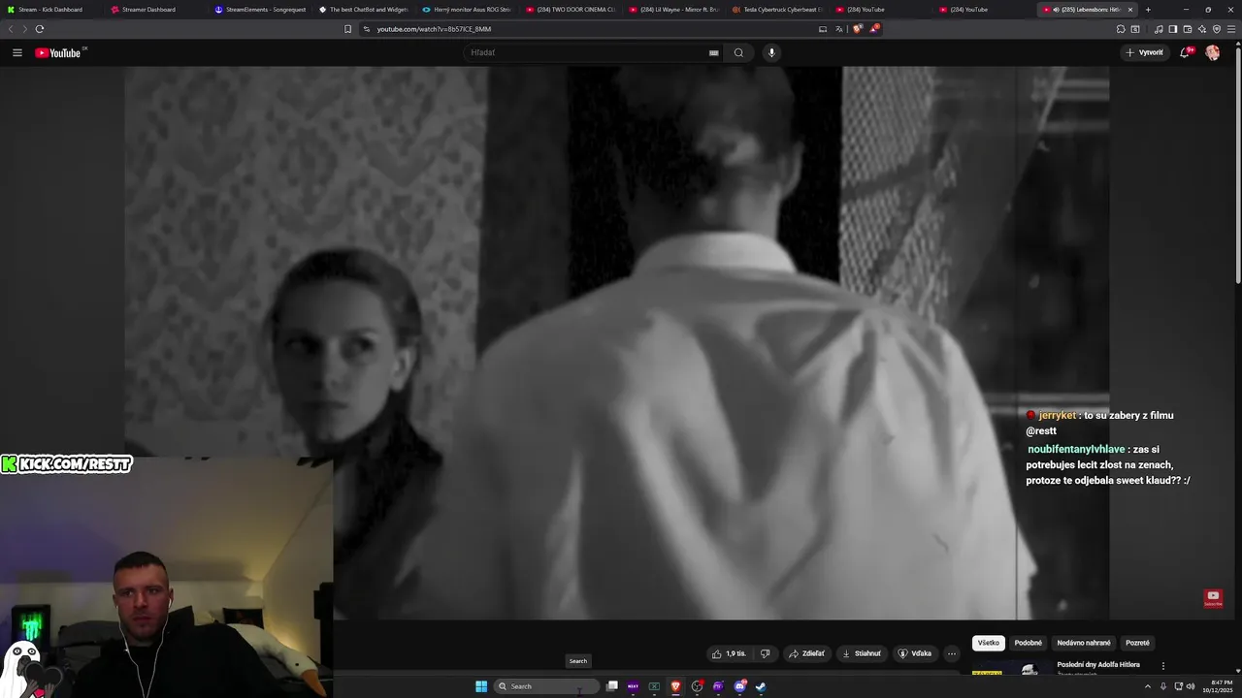Go to the YouTube home logo

click(58, 52)
